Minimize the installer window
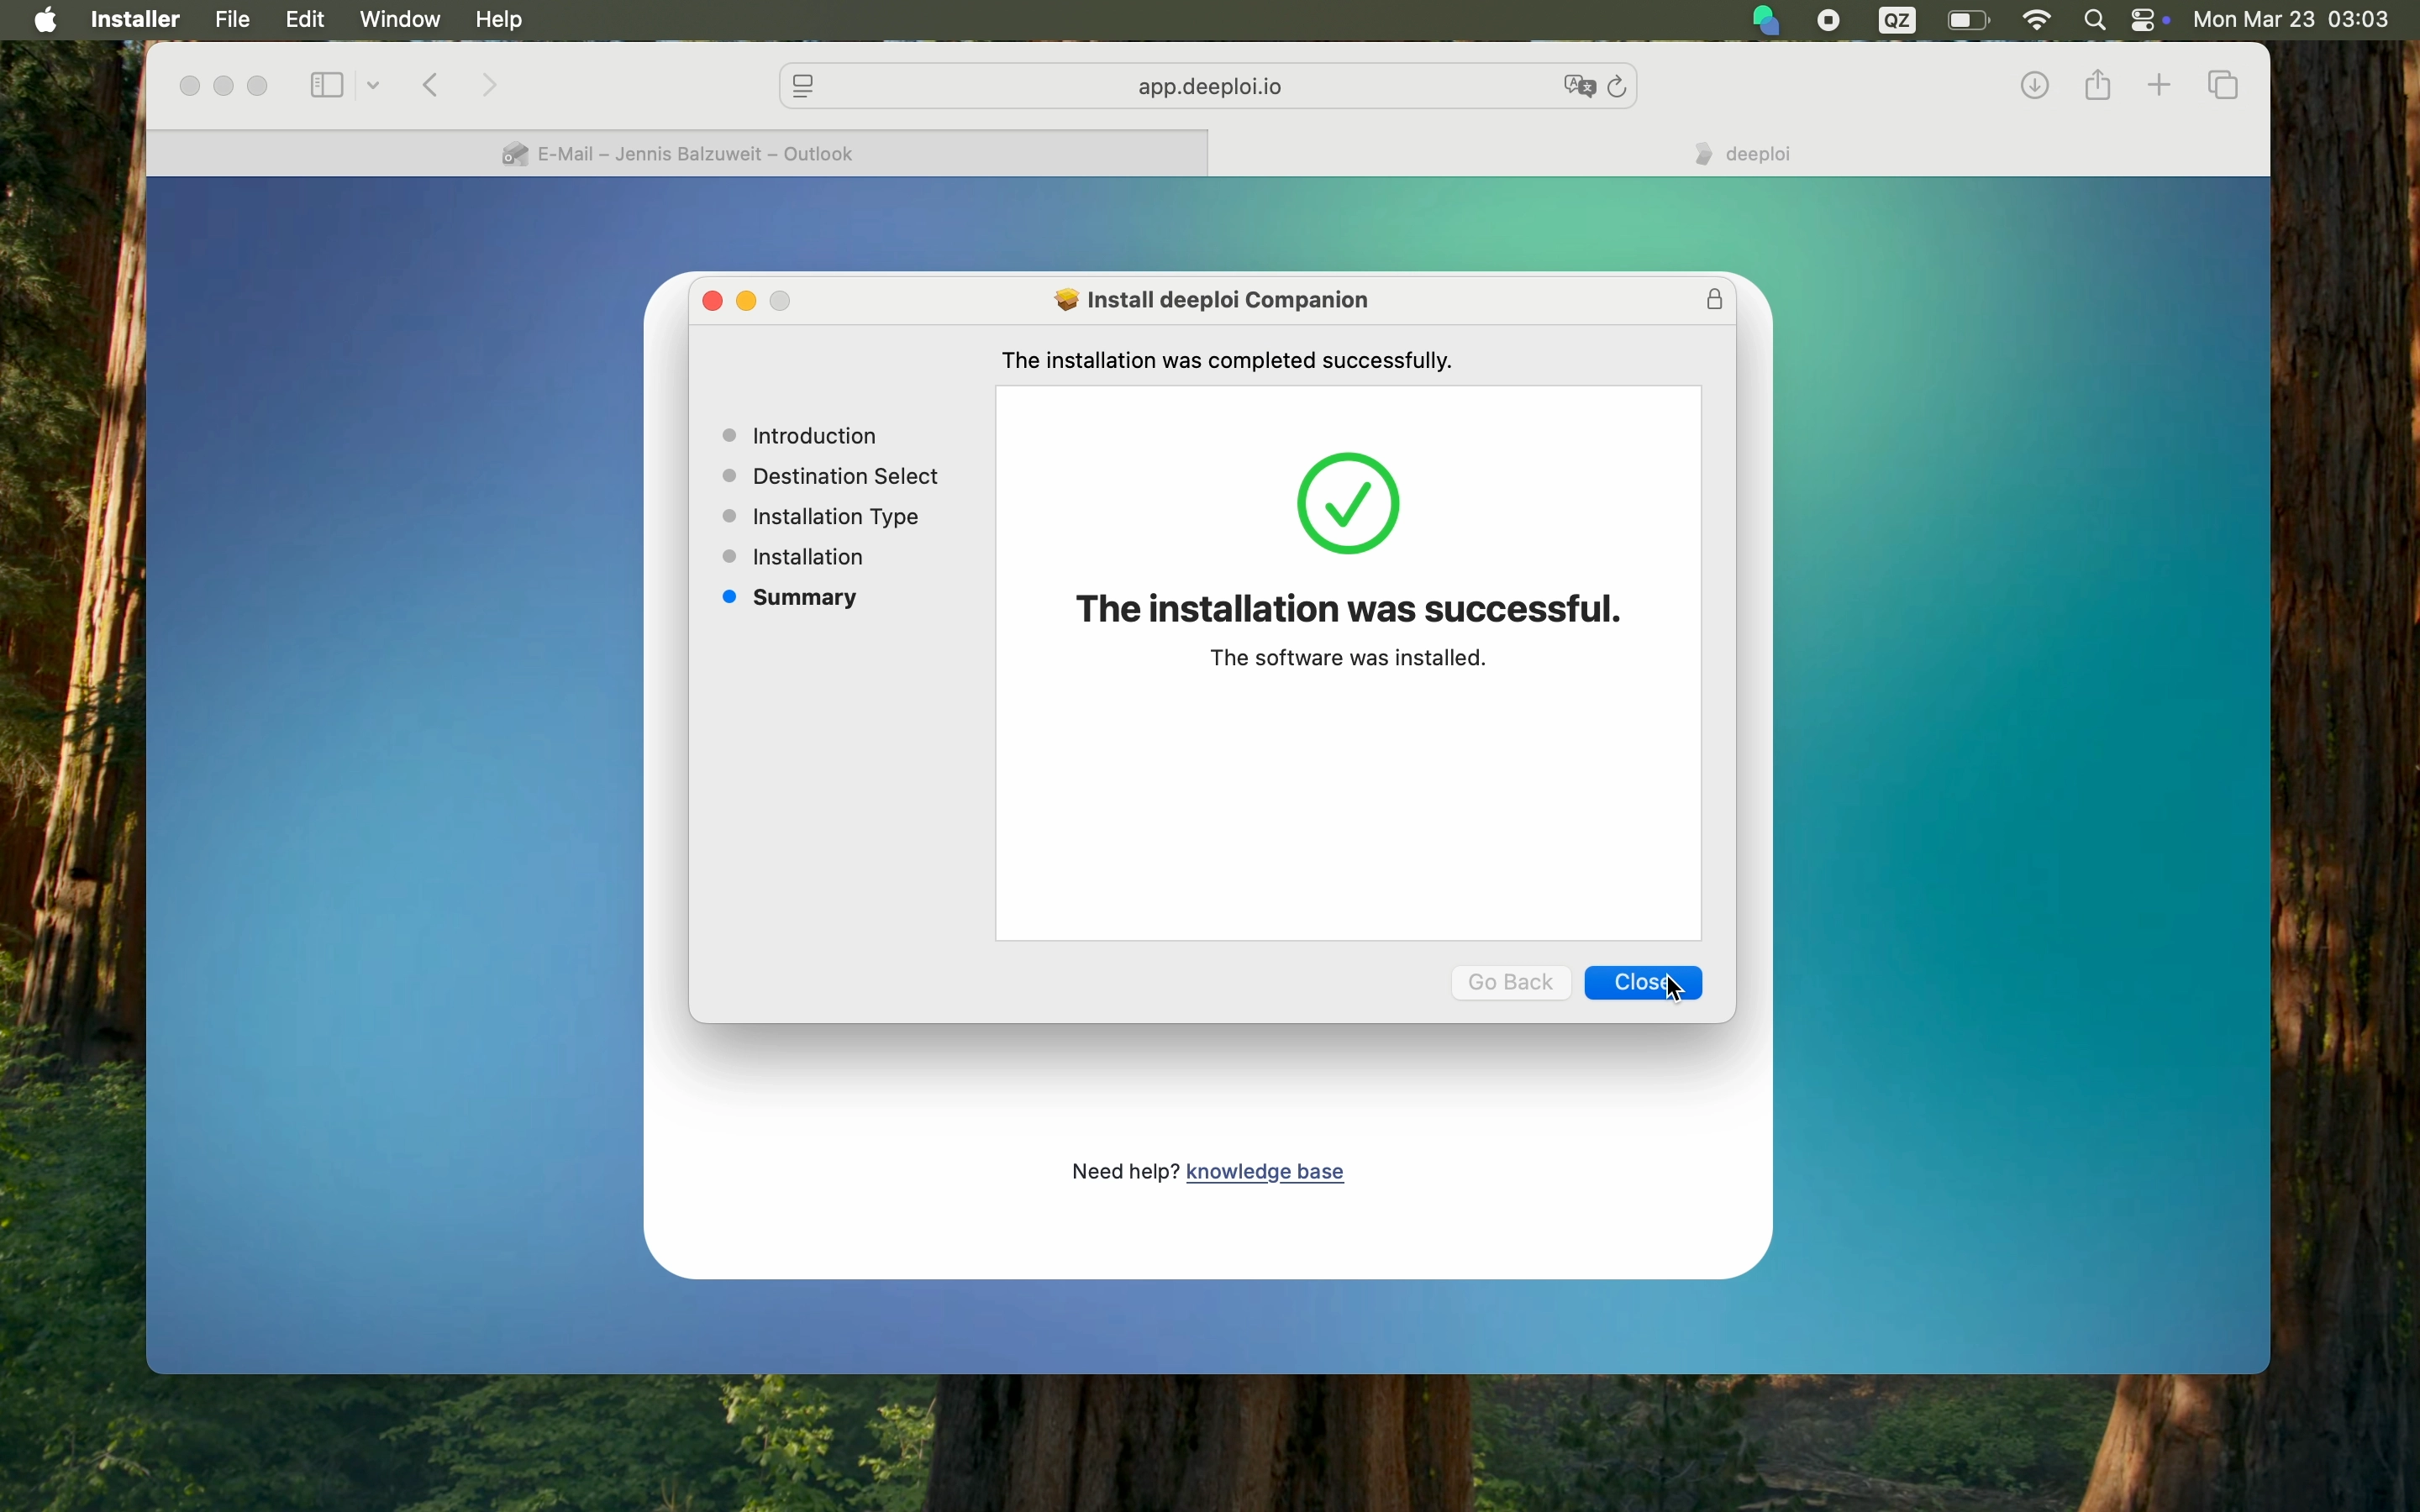The width and height of the screenshot is (2420, 1512). (748, 301)
